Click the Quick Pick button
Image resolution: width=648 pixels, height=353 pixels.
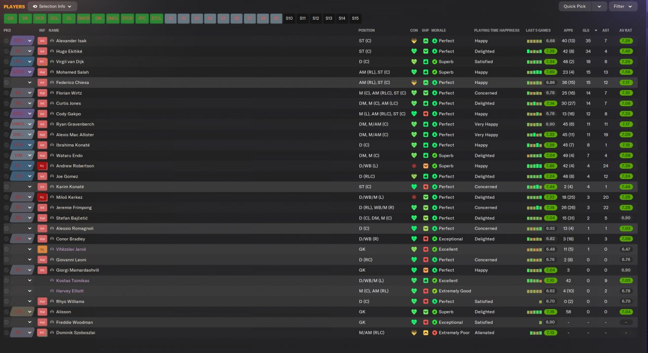[575, 7]
